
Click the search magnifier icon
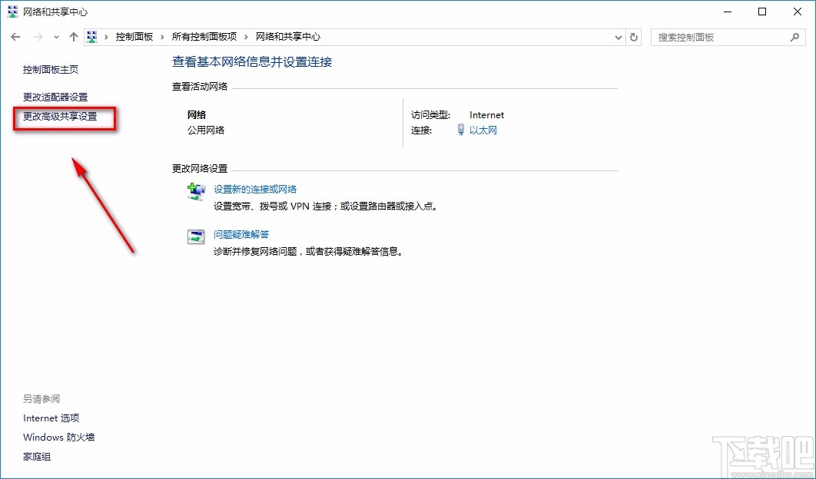(794, 36)
